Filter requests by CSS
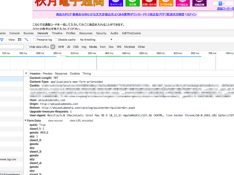The image size is (234, 175). click(x=76, y=47)
